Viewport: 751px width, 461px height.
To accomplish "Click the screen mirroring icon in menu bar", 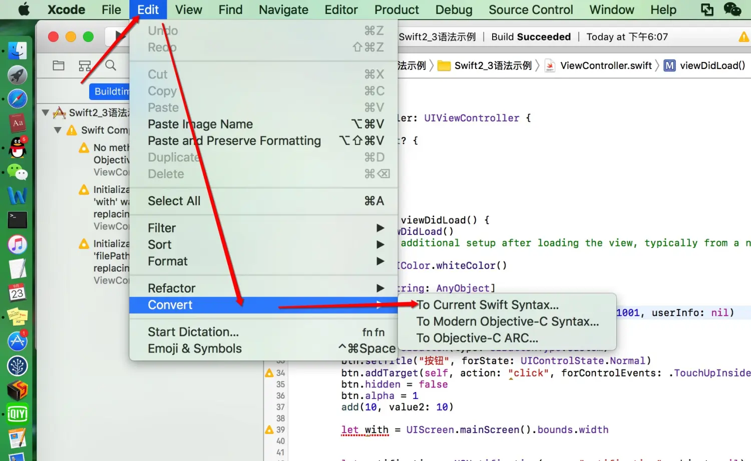I will point(707,9).
